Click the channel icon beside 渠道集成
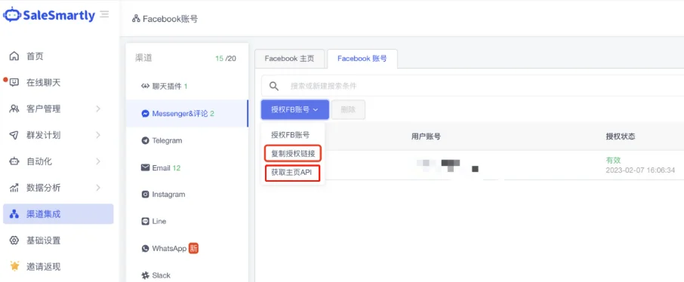 tap(14, 214)
